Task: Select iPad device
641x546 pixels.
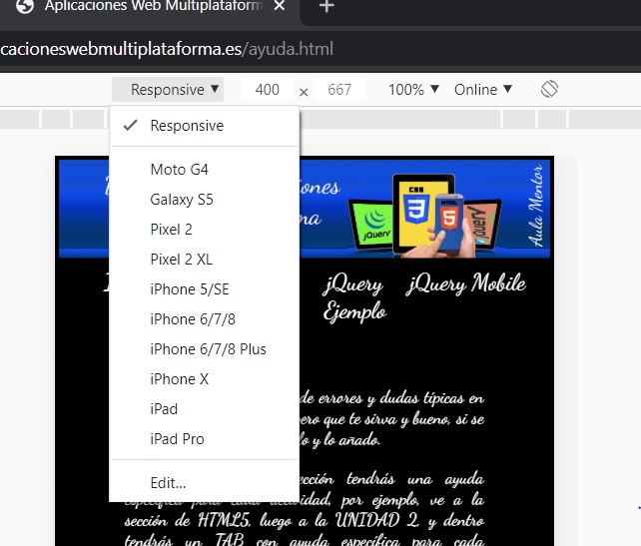Action: click(x=205, y=409)
